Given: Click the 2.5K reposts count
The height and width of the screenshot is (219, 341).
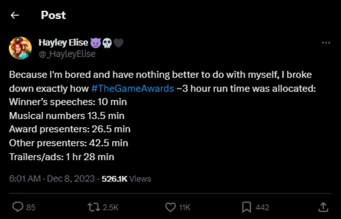Looking at the screenshot, I should pos(110,207).
